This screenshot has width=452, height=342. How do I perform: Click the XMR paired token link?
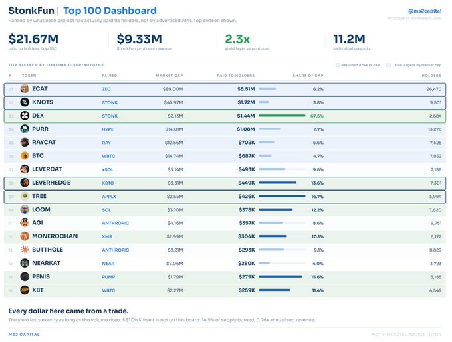[107, 236]
